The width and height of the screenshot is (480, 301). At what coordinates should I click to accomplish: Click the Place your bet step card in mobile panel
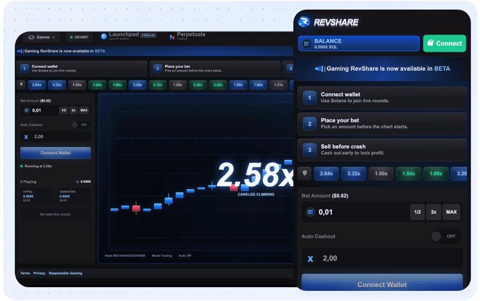pyautogui.click(x=382, y=124)
